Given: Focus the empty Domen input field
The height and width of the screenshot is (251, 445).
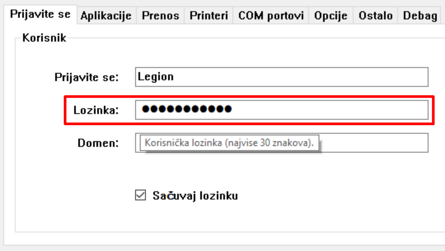Looking at the screenshot, I should point(372,143).
